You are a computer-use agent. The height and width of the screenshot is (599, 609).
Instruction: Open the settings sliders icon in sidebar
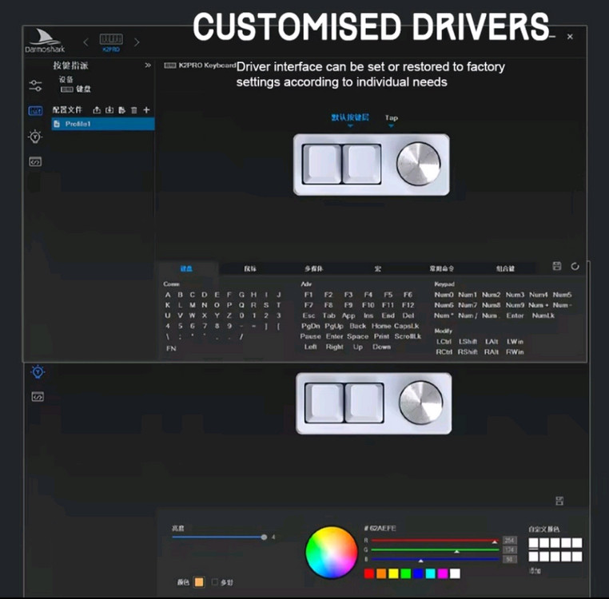35,85
